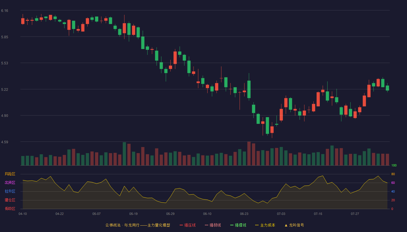Click the 20 indicator scale value

(393, 200)
